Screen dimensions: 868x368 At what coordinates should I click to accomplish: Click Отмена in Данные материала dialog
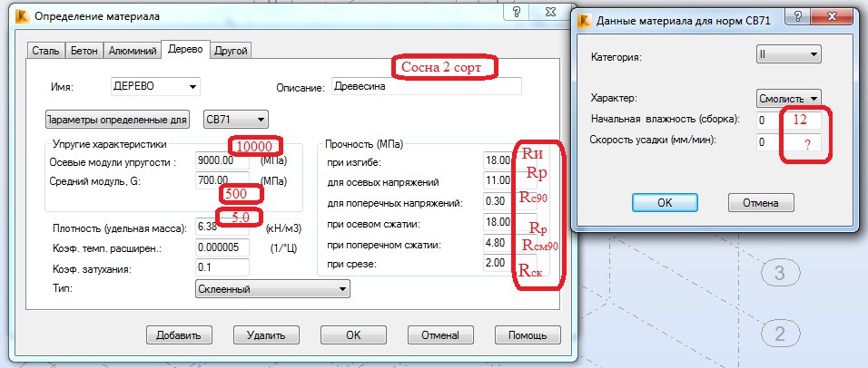coord(761,203)
